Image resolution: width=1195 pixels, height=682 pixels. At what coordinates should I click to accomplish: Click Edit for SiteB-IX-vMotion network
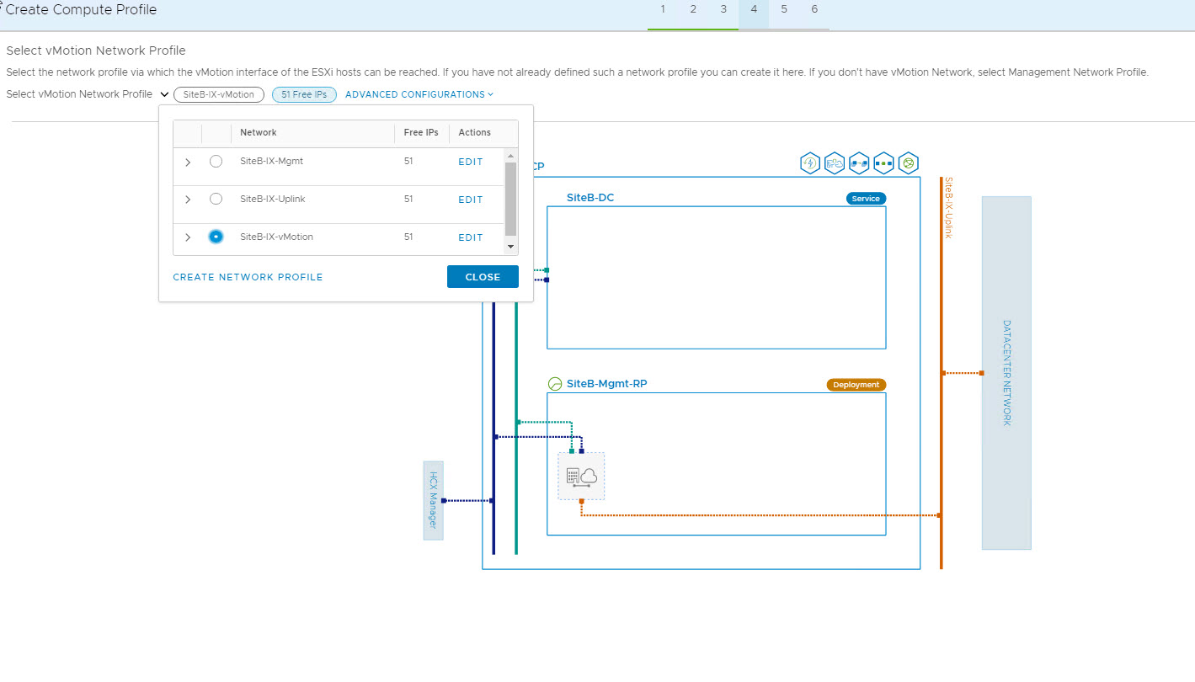[471, 237]
